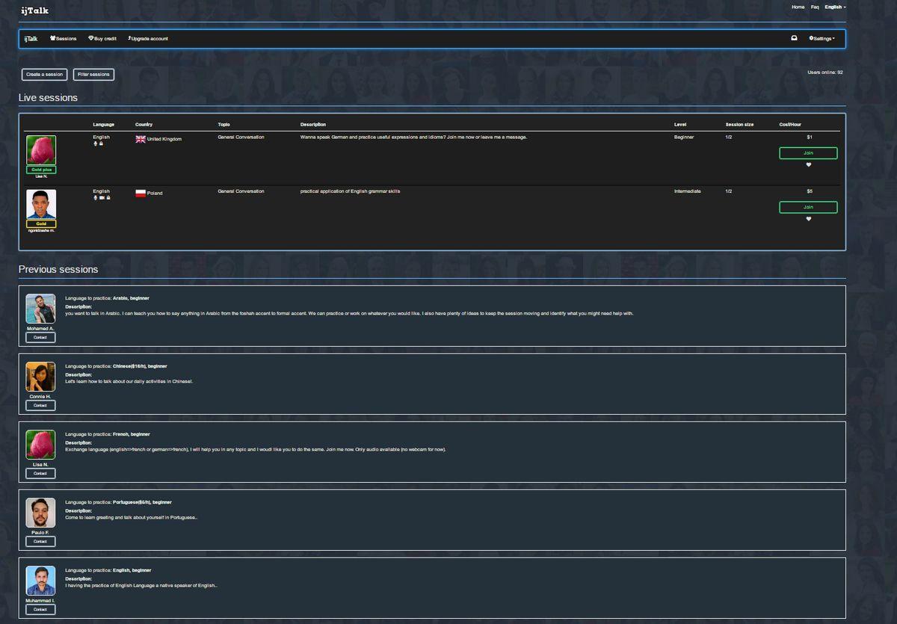Click the yellow Gold badge
This screenshot has width=897, height=624.
[x=41, y=223]
